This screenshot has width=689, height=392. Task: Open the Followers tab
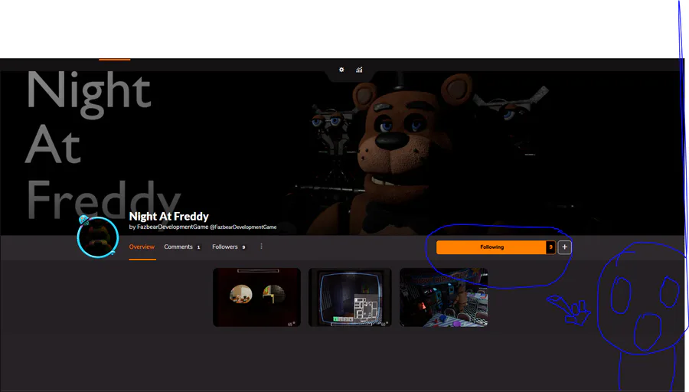229,247
